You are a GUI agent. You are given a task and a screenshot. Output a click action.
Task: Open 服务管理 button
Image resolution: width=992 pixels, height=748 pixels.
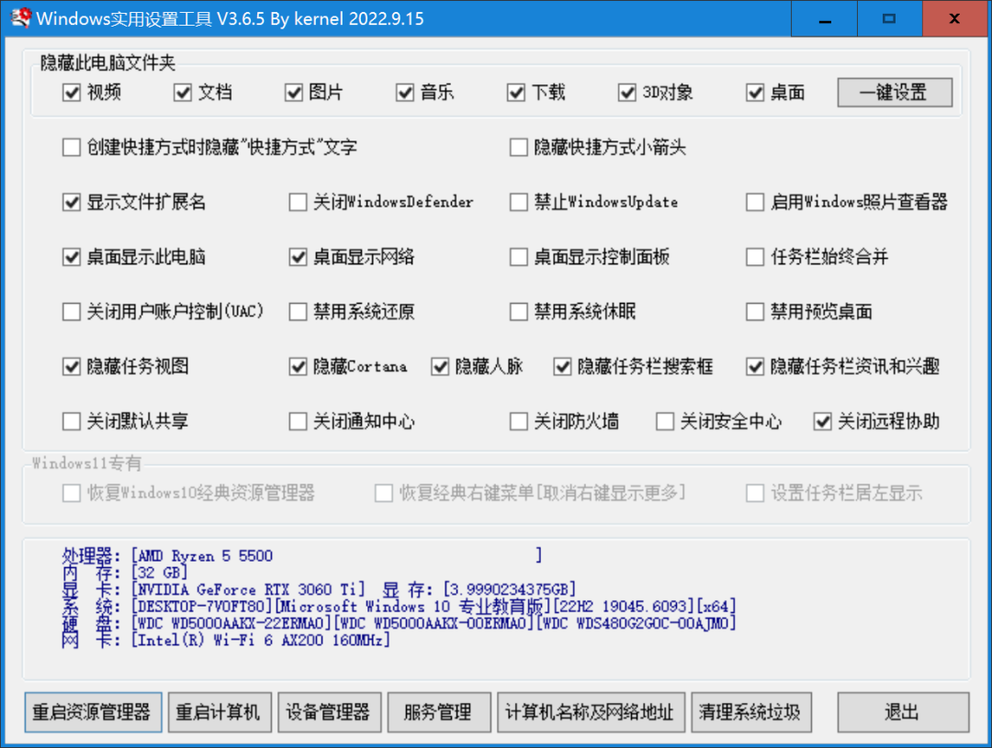point(439,712)
